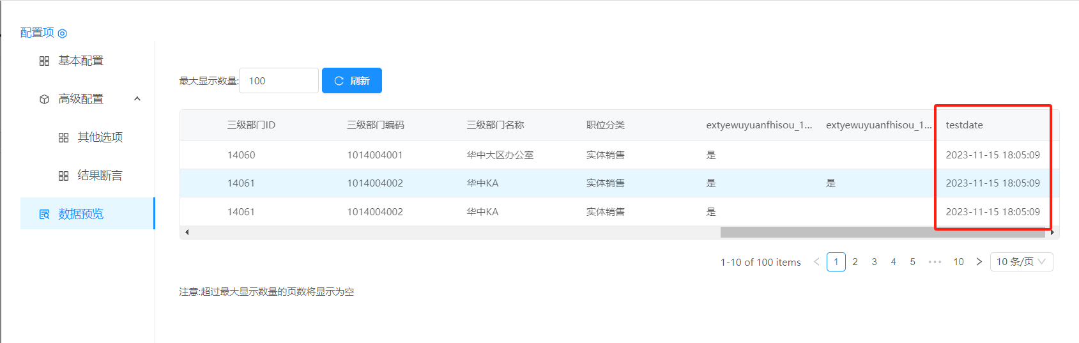Viewport: 1079px width, 343px height.
Task: Open the 基本配置 menu item
Action: point(80,61)
